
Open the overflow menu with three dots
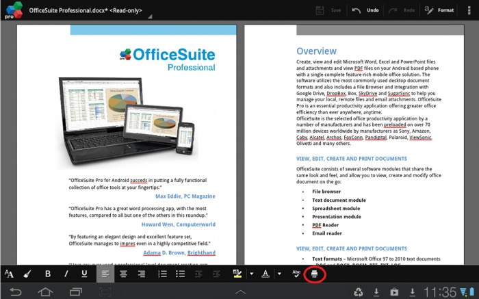point(469,10)
